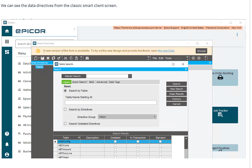The width and height of the screenshot is (252, 168).
Task: Toggle Outdated checkbox for AADConfig row
Action: click(x=115, y=142)
